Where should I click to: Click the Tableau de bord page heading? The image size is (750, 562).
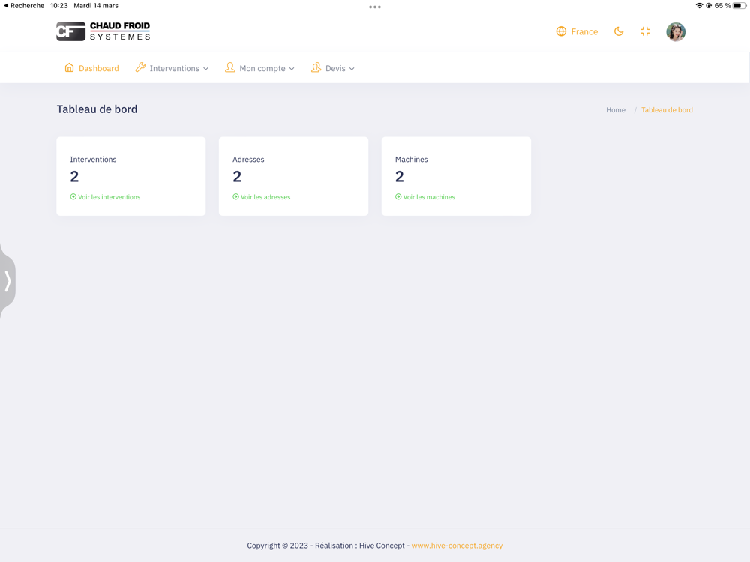(97, 109)
